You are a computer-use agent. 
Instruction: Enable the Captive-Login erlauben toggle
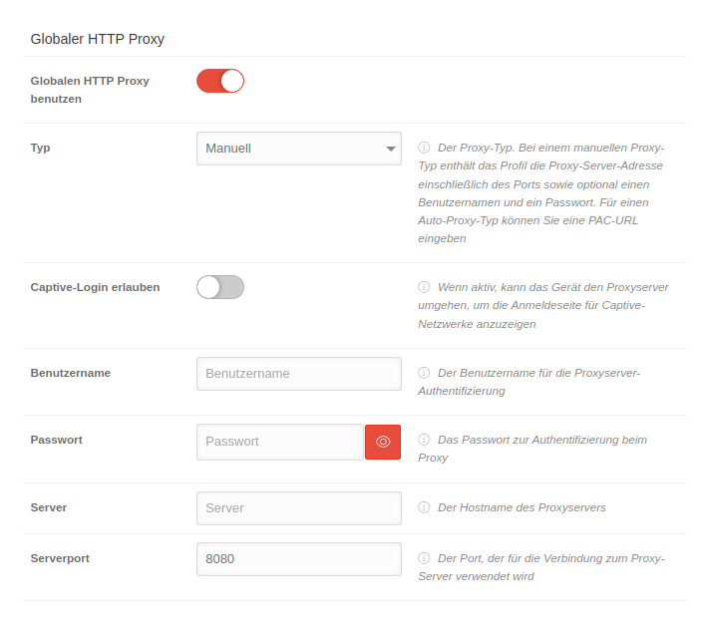point(220,287)
